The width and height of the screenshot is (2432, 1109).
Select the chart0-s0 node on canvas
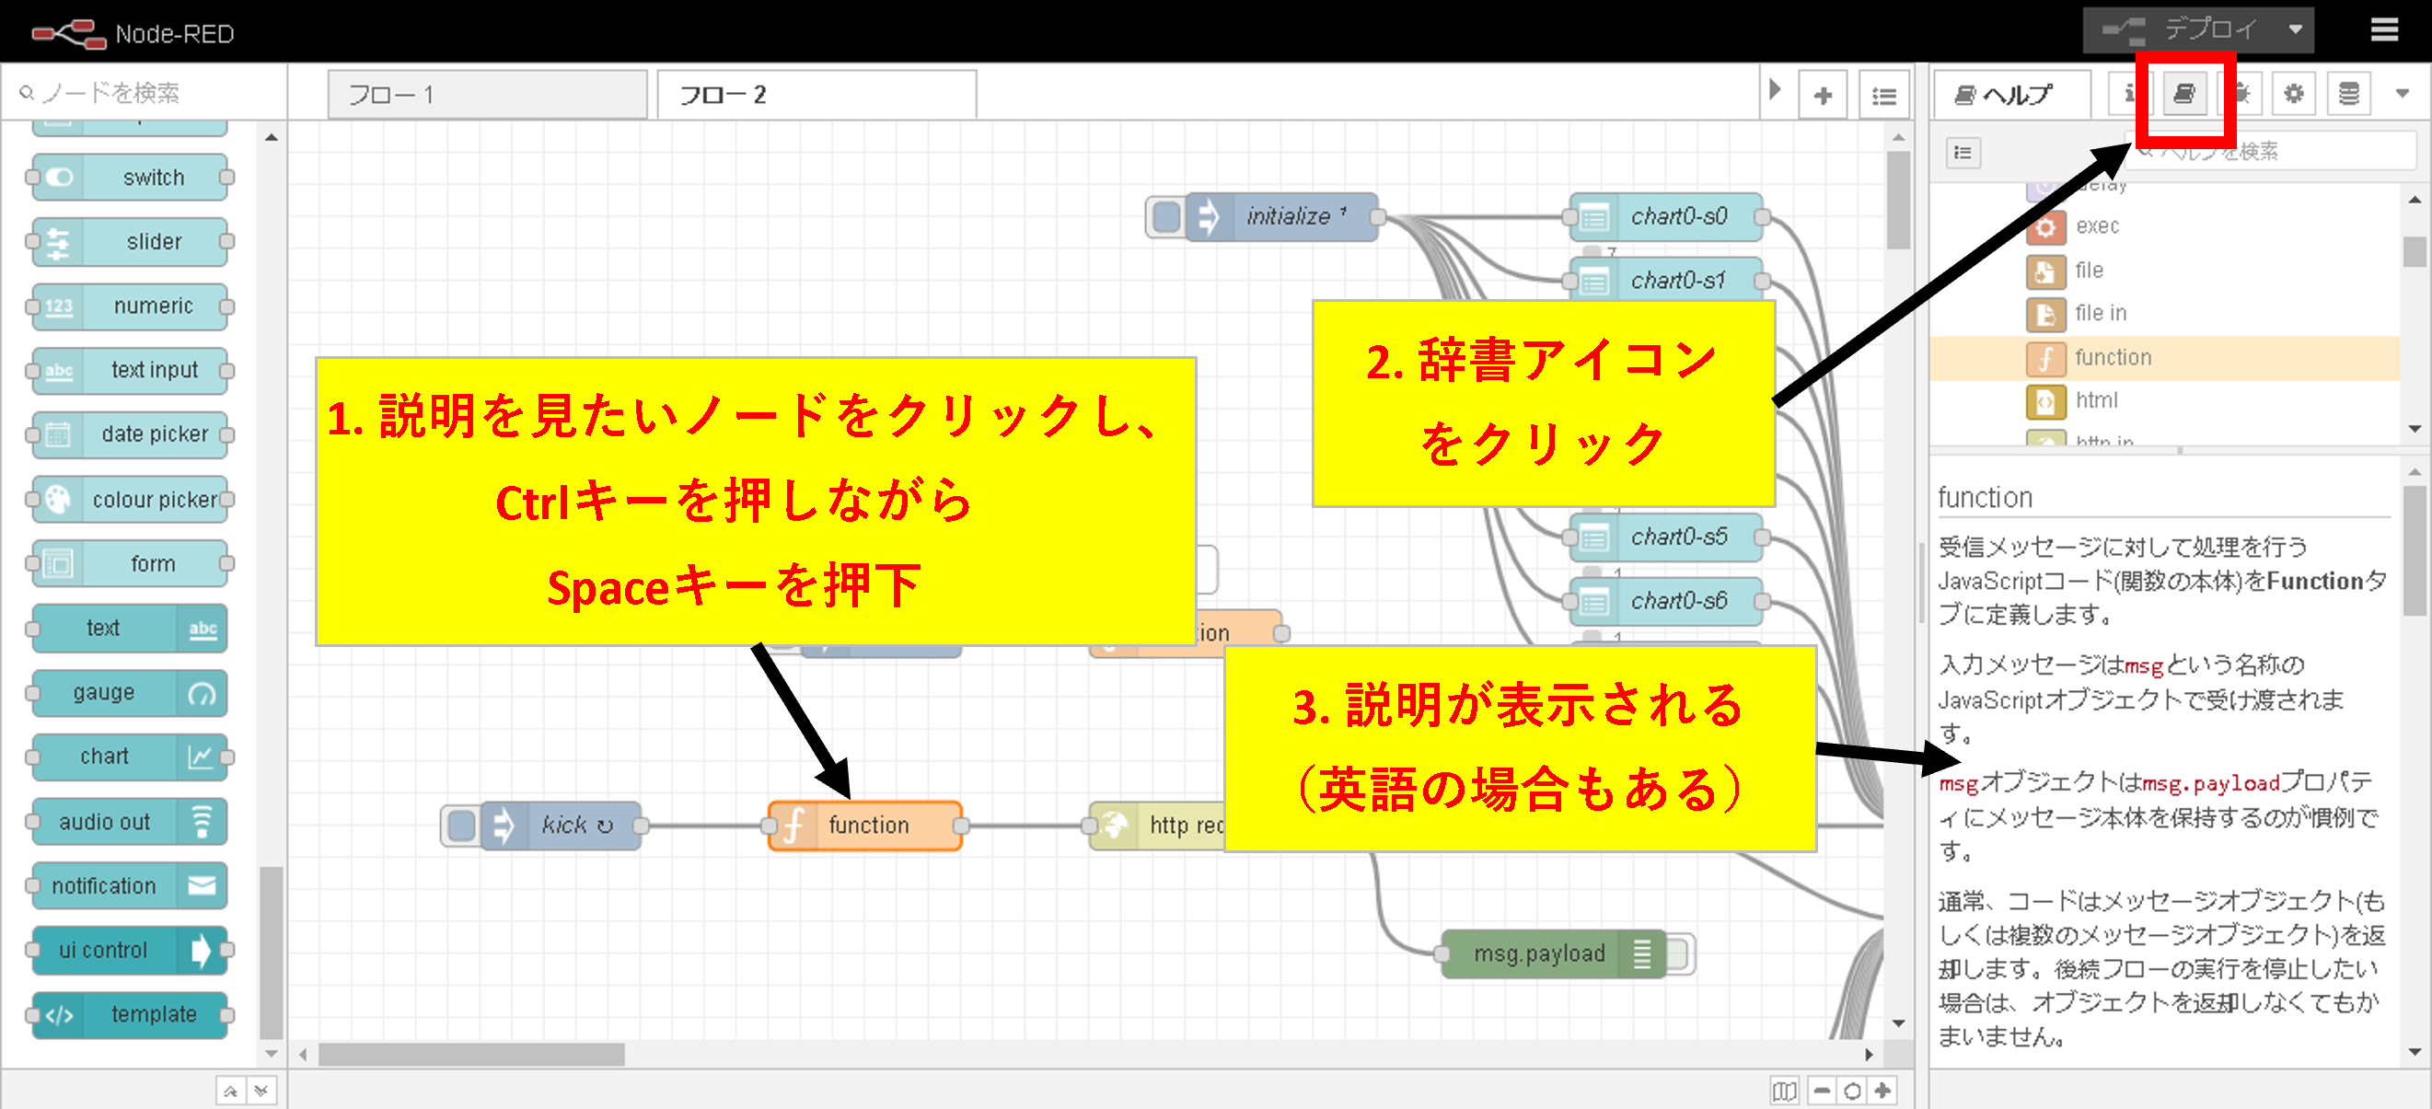(x=1666, y=217)
